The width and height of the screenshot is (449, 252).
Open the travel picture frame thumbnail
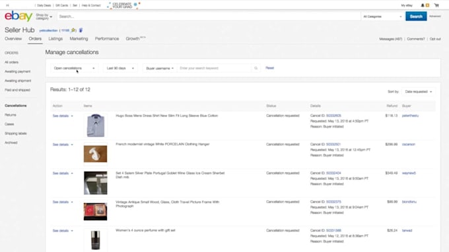coord(95,212)
